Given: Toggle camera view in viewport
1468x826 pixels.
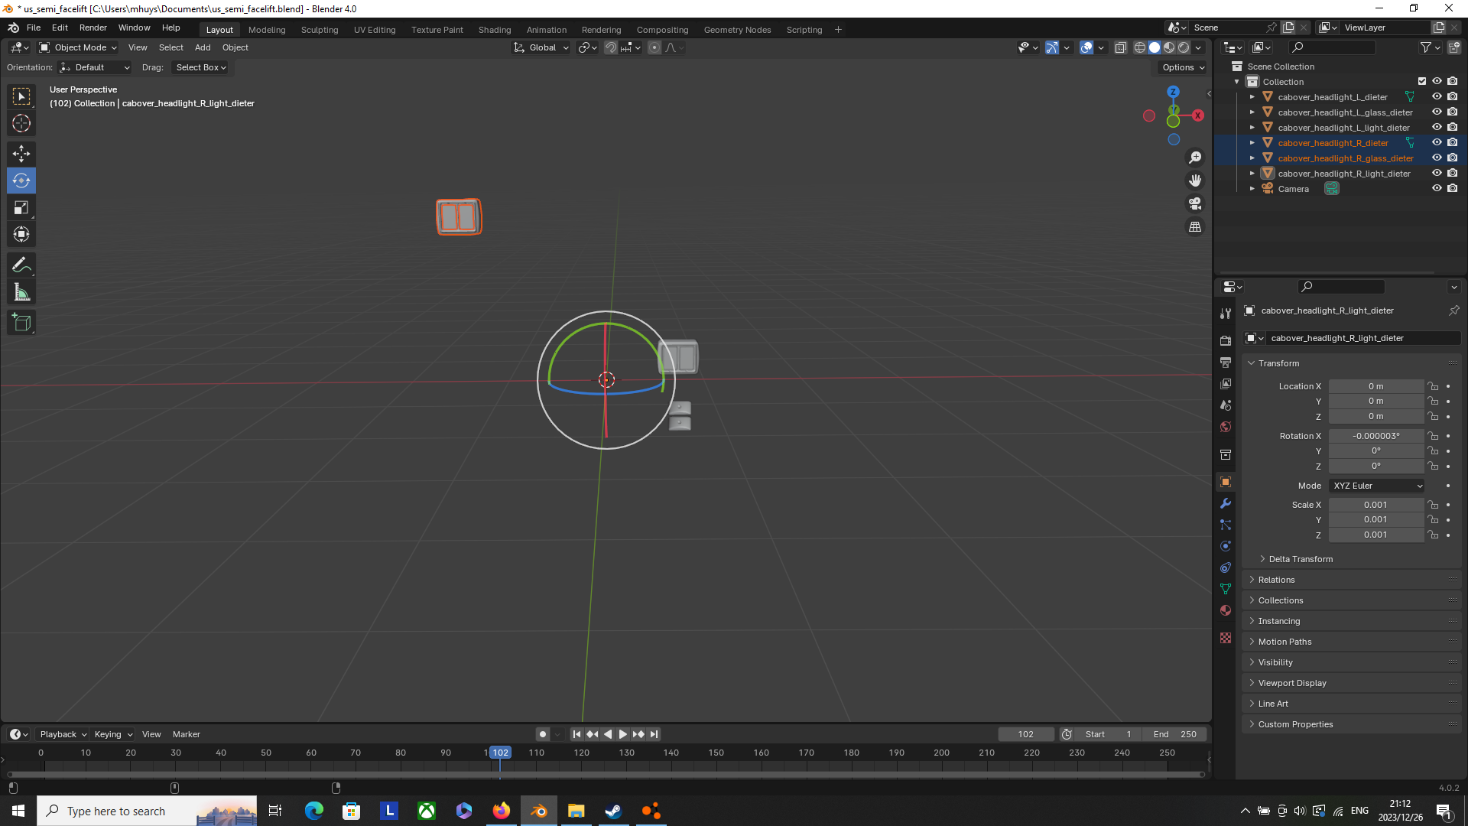Looking at the screenshot, I should (x=1195, y=204).
